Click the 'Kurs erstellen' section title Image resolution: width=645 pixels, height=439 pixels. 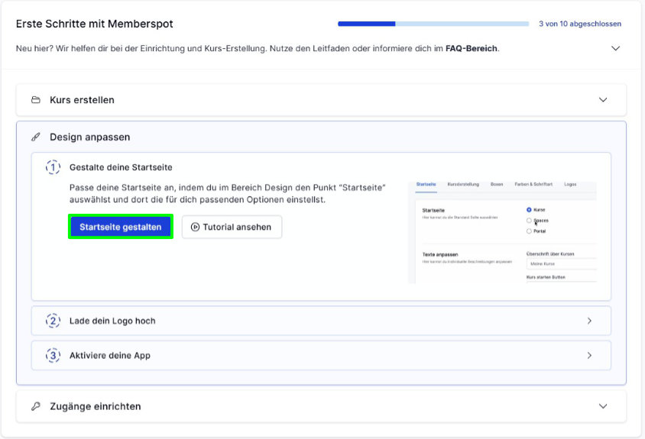coord(82,100)
